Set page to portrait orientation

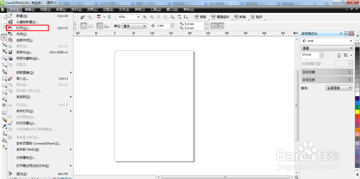click(x=84, y=26)
